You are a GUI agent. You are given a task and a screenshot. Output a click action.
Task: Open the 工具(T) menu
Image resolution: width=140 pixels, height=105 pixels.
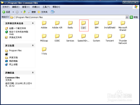tap(46, 7)
